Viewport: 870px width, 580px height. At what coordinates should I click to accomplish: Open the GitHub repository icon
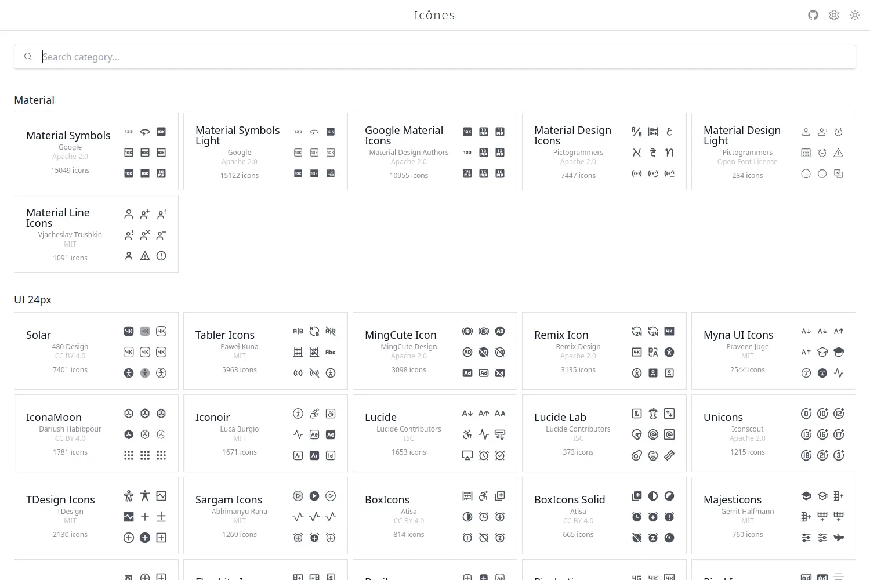pyautogui.click(x=813, y=15)
